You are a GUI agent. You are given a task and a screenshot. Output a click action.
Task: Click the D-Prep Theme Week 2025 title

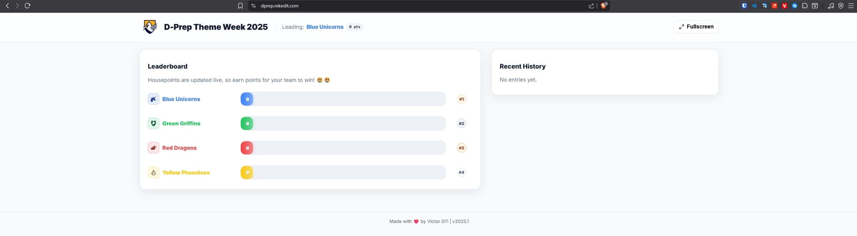tap(216, 27)
